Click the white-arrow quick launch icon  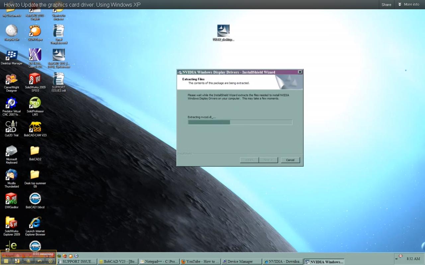[x=76, y=256]
